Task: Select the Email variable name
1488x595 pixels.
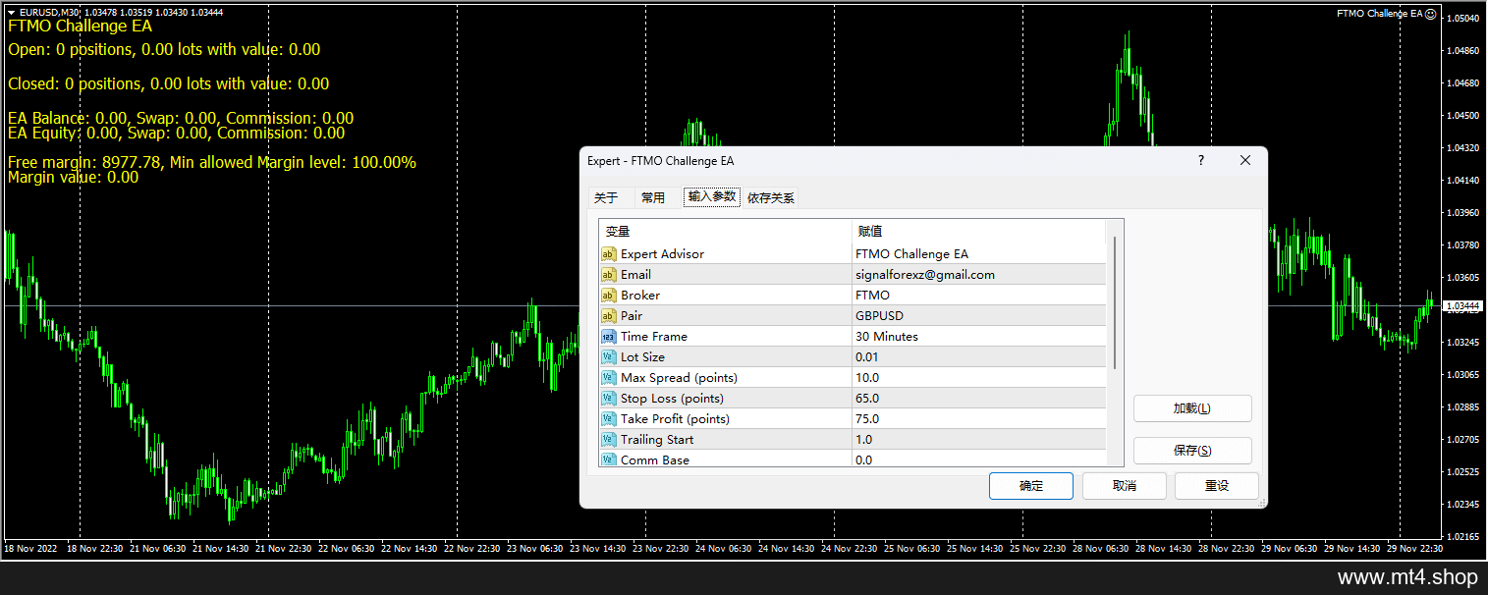Action: [x=635, y=275]
